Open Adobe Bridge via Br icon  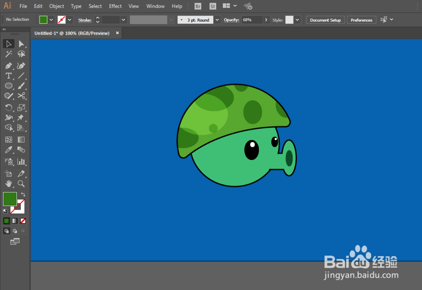point(198,6)
